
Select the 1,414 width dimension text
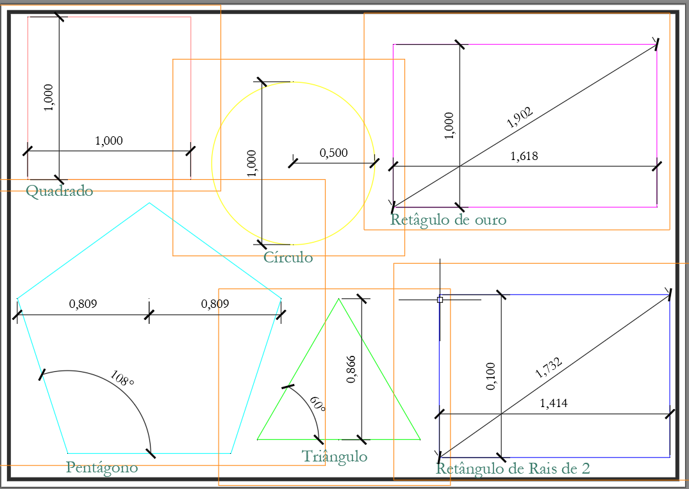[x=553, y=403]
